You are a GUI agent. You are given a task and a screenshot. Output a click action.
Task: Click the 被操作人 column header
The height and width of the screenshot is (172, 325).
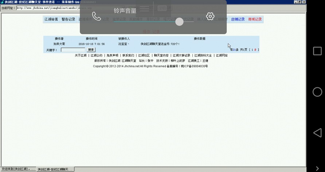[124, 39]
